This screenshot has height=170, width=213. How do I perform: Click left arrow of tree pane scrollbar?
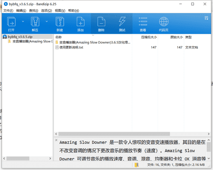click(4, 158)
